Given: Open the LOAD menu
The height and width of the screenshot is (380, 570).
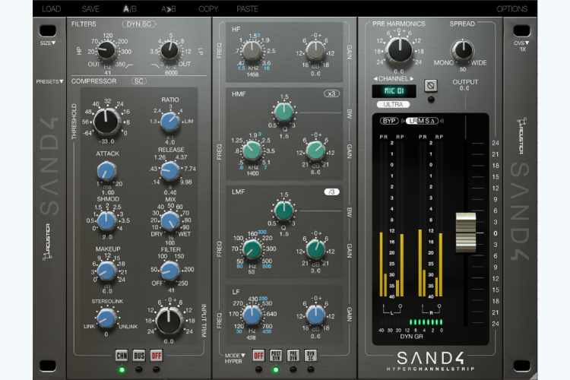Looking at the screenshot, I should point(51,8).
